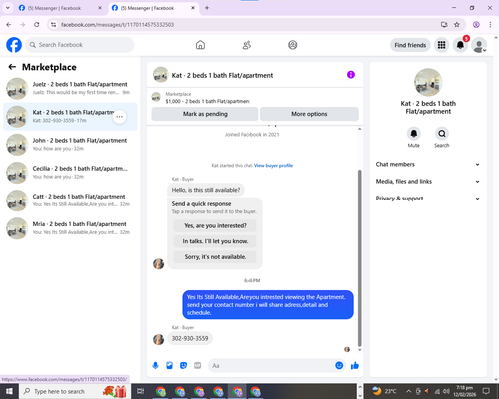Click the Mark as pending button
The height and width of the screenshot is (399, 499).
pos(205,114)
